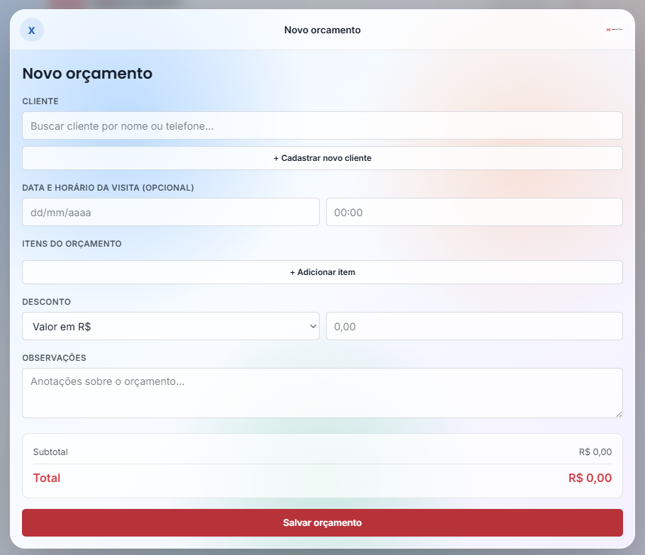Screen dimensions: 645x555
Task: Click the red Total amount R$ 0,00
Action: (x=590, y=478)
